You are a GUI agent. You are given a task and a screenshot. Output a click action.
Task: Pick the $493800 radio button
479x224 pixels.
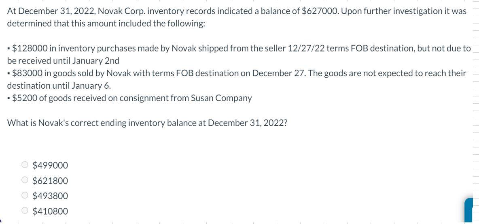tap(25, 196)
